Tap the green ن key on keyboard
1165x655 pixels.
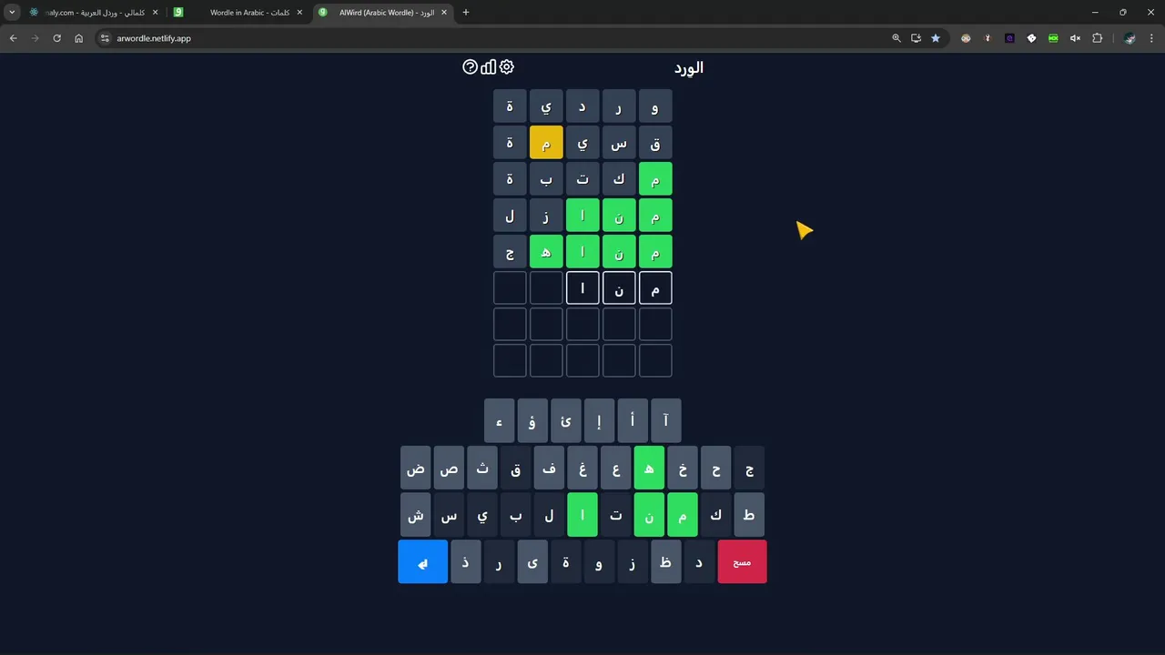649,515
